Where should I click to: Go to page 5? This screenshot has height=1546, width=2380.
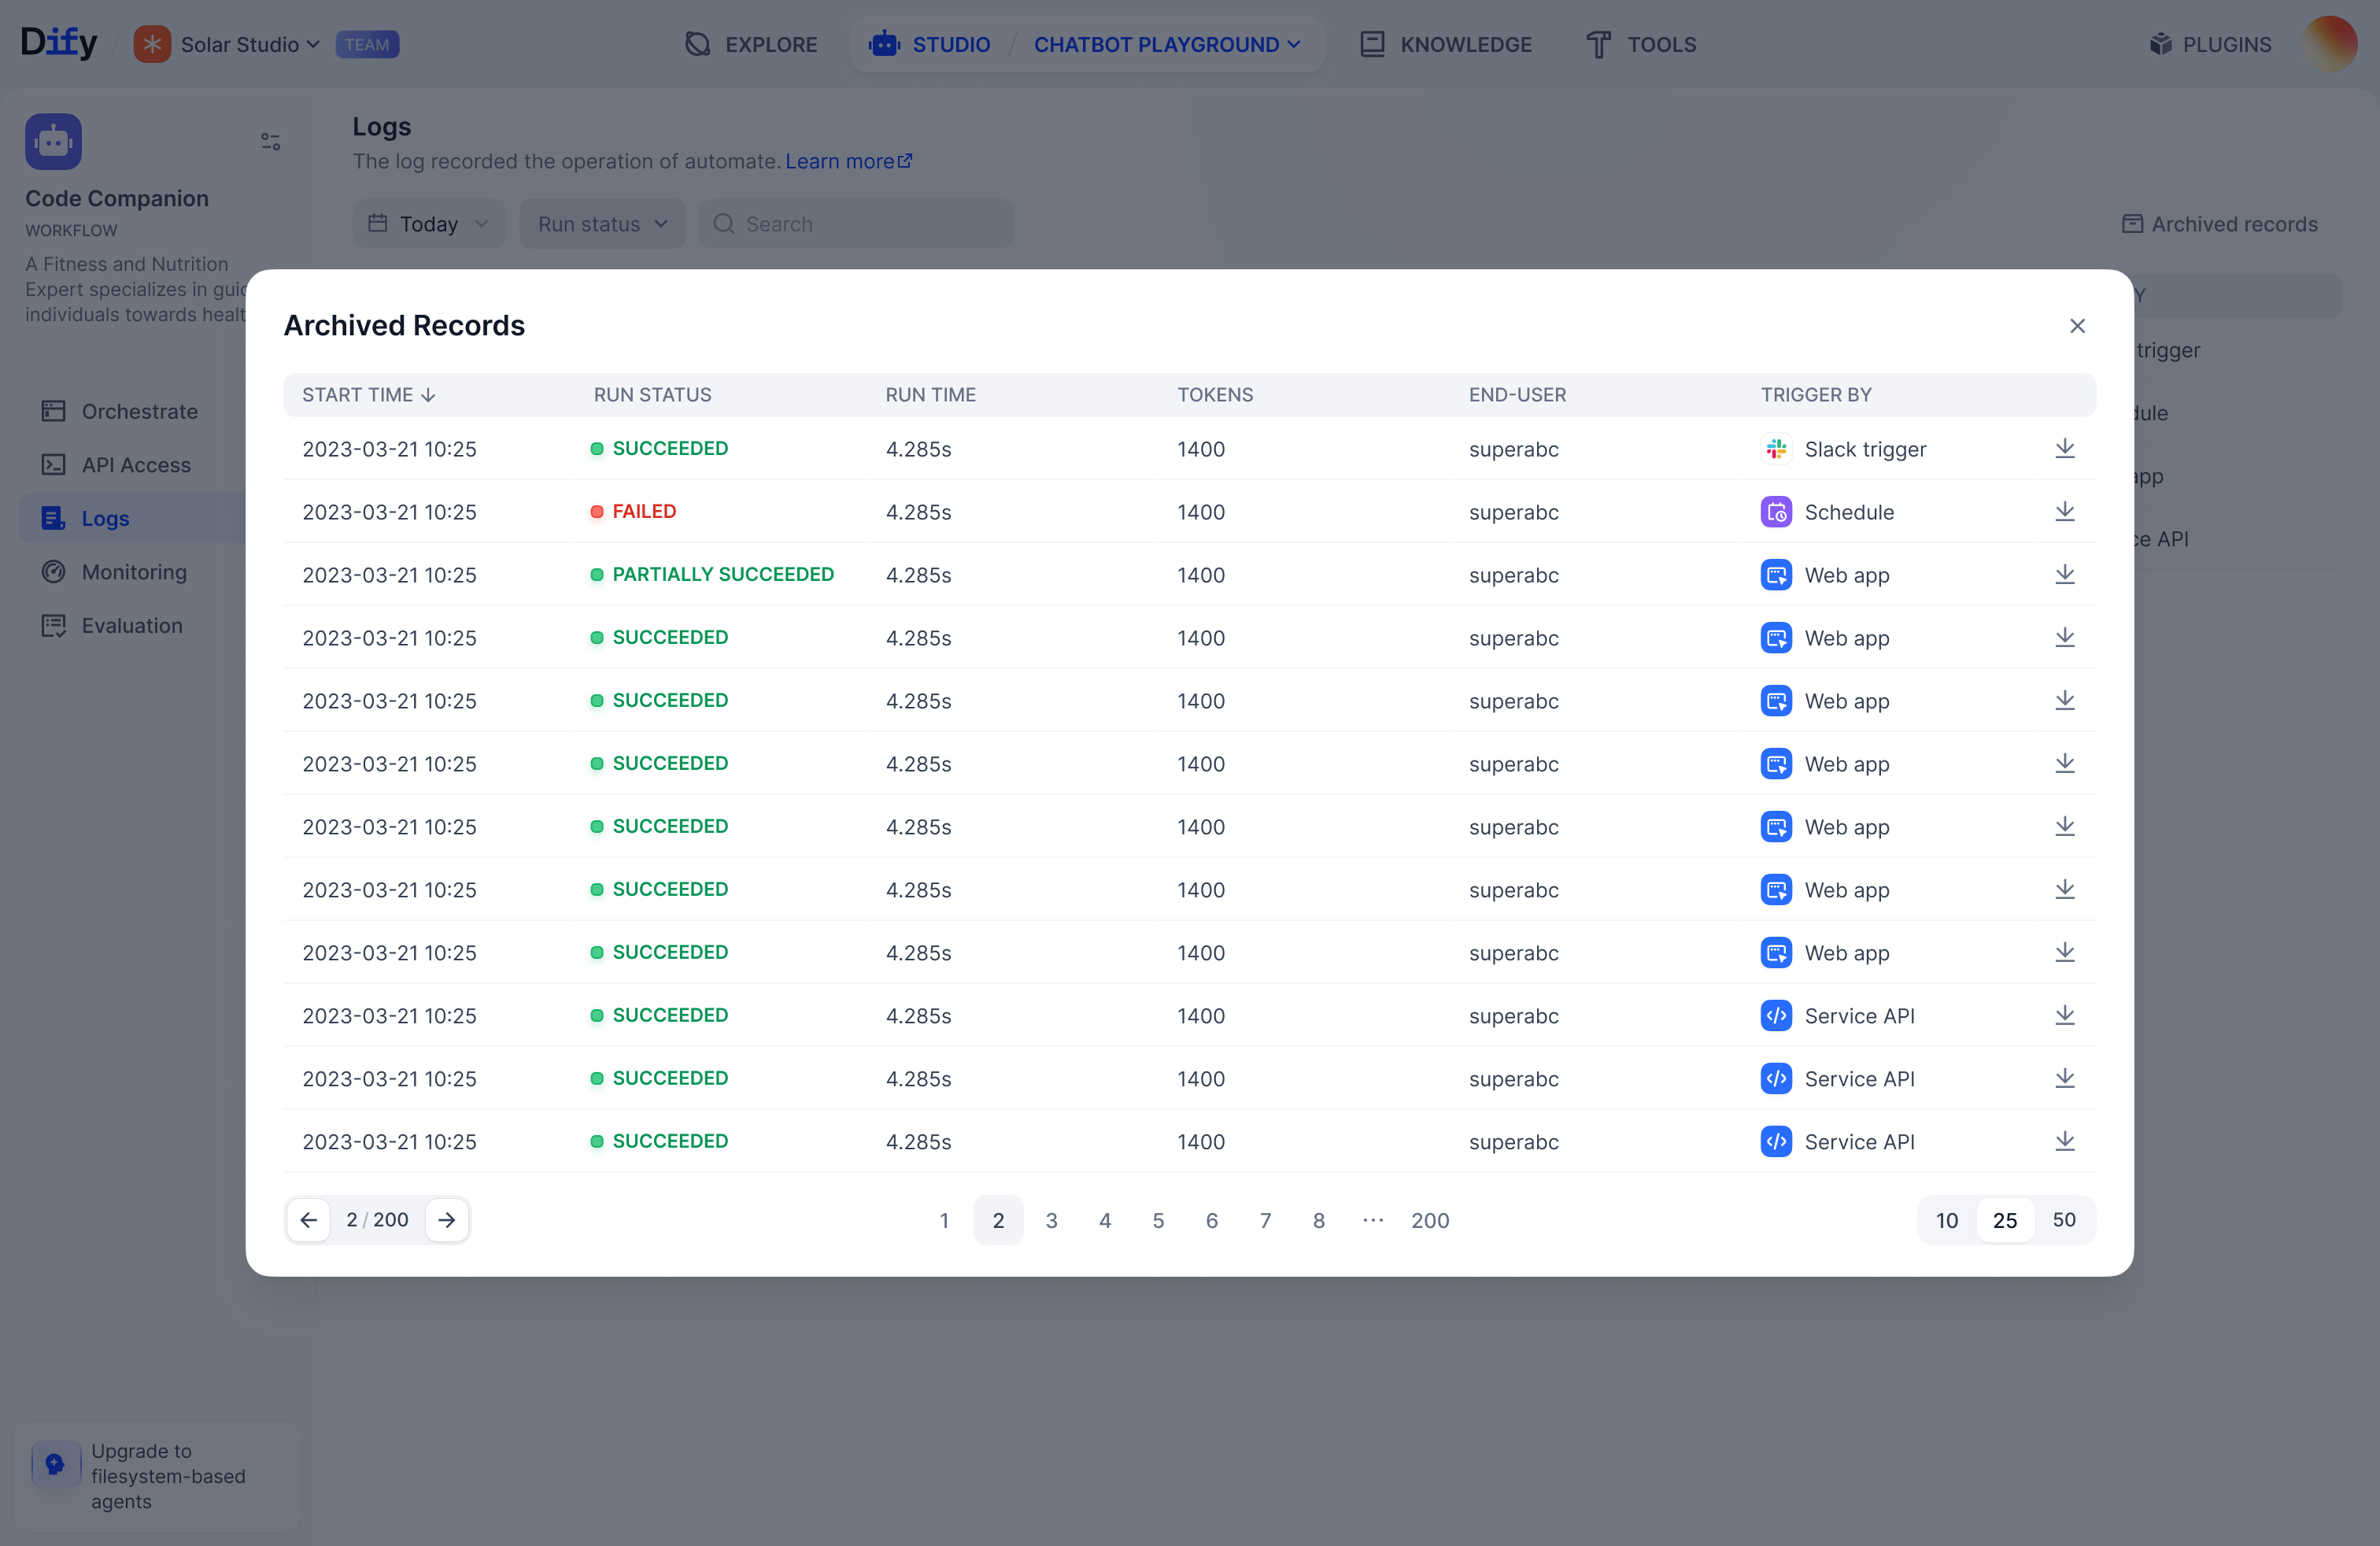[1158, 1220]
